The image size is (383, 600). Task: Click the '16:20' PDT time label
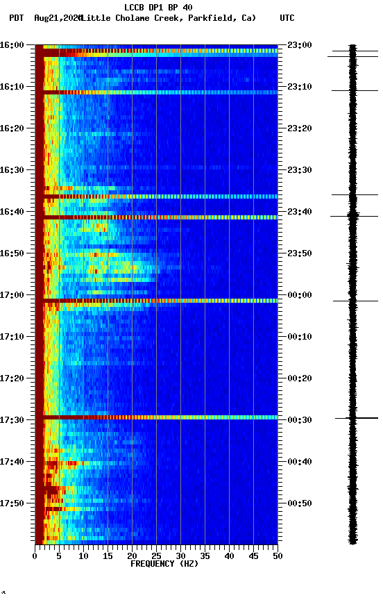click(12, 128)
